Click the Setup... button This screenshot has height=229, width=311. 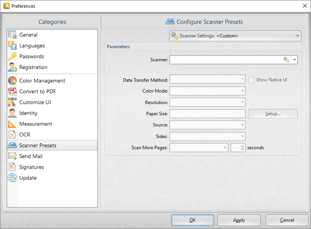273,114
